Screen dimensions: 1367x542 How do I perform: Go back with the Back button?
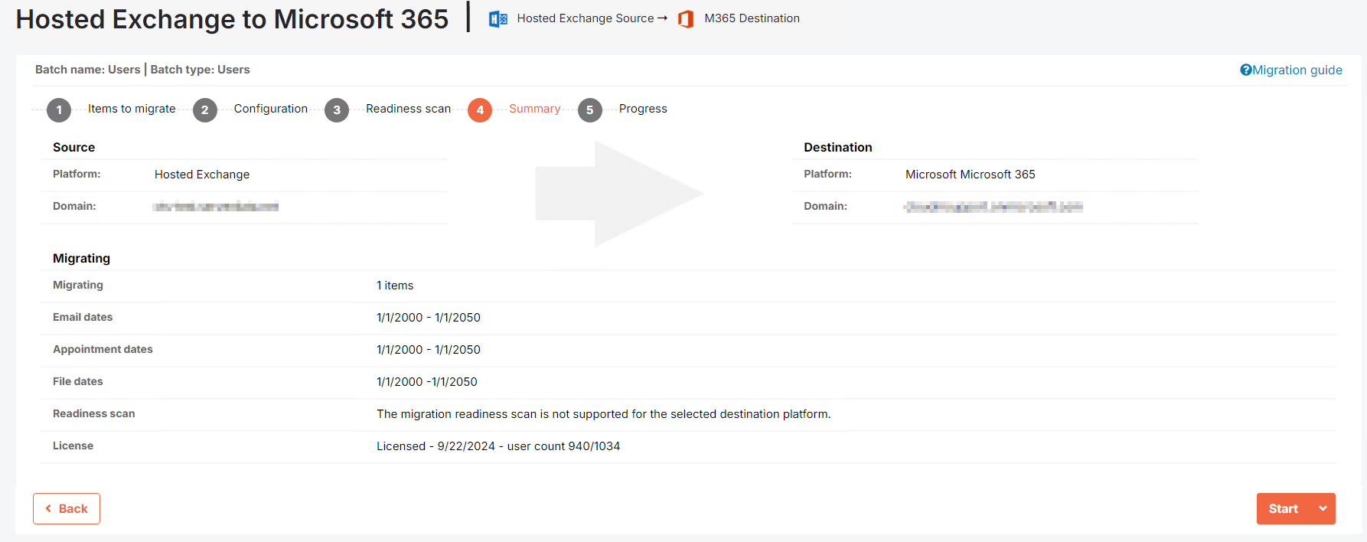pos(67,508)
